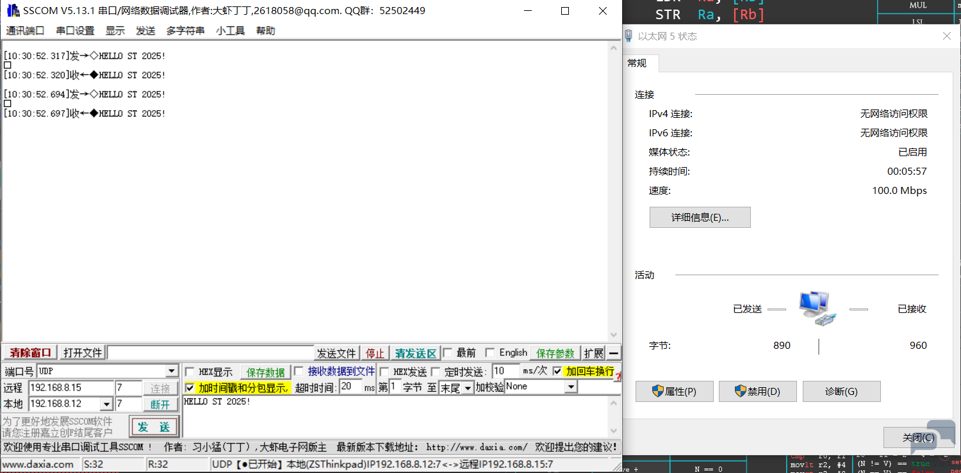Click the 定时发送 interval field showing 10

pyautogui.click(x=506, y=371)
